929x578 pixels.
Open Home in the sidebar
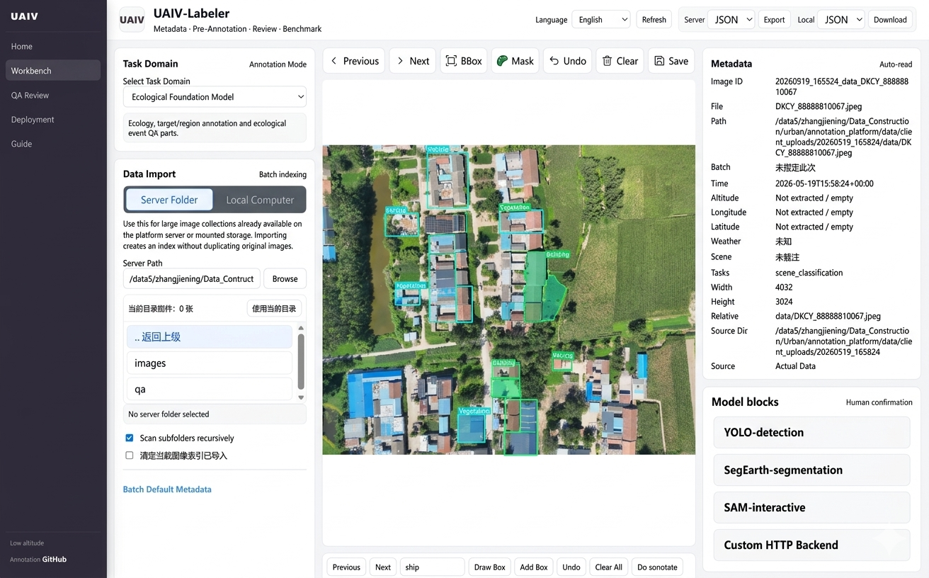(x=53, y=46)
